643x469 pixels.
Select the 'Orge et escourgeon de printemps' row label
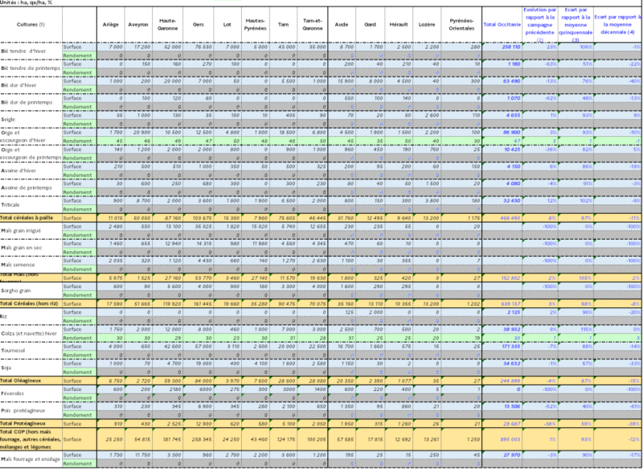(x=31, y=154)
